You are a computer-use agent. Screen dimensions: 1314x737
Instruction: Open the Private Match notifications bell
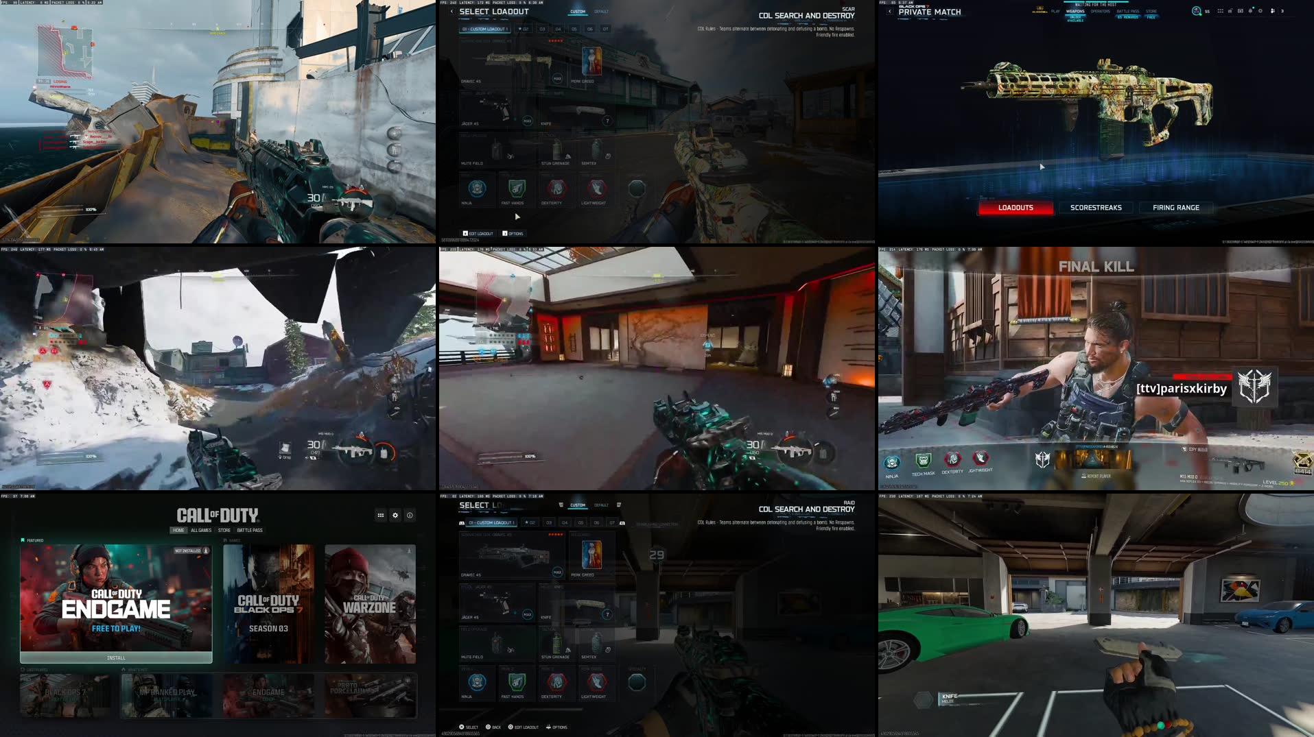coord(1250,11)
